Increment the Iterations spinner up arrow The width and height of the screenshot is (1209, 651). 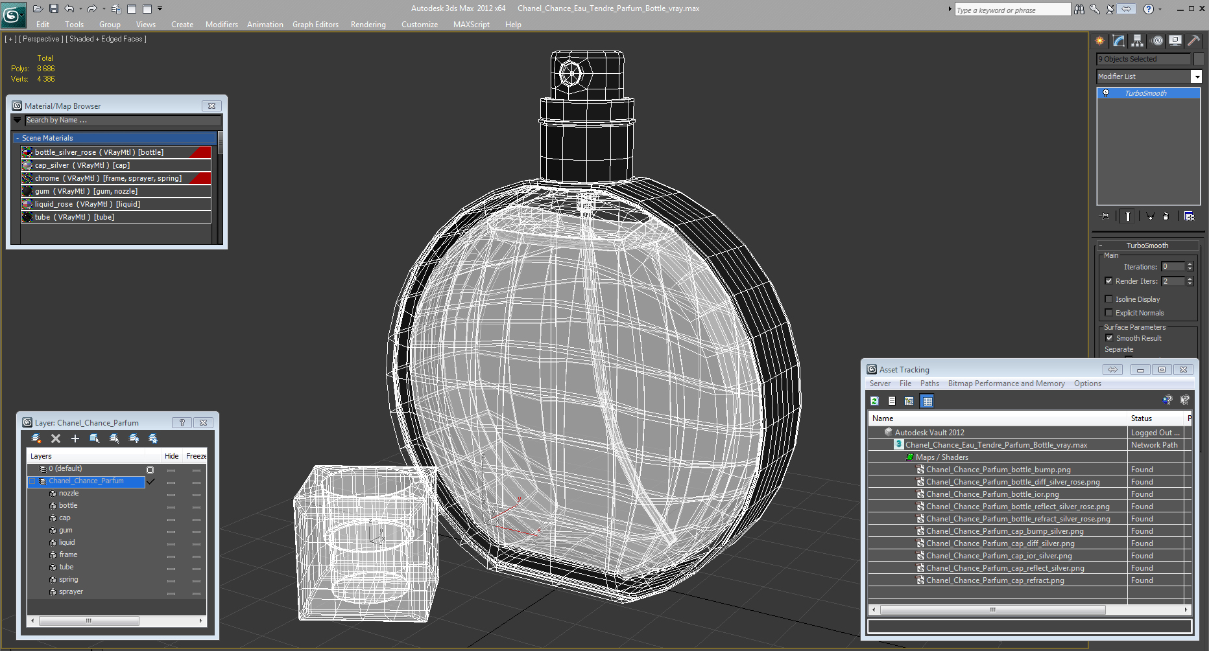[1190, 264]
